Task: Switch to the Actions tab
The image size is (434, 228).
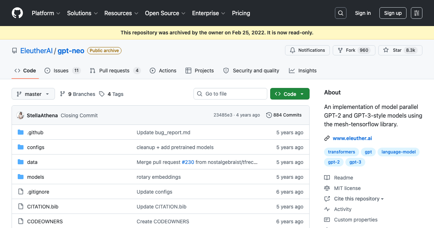Action: click(x=163, y=71)
